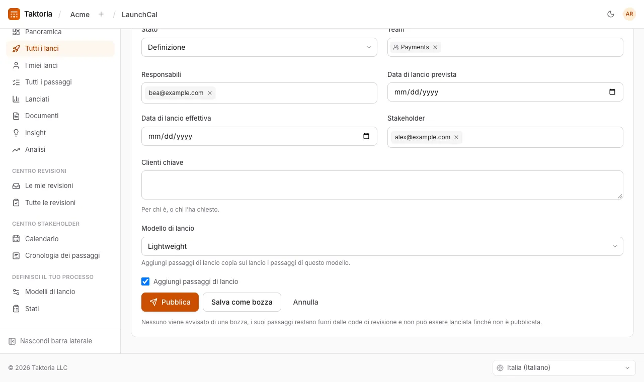
Task: Open the AR user avatar menu
Action: pyautogui.click(x=629, y=14)
